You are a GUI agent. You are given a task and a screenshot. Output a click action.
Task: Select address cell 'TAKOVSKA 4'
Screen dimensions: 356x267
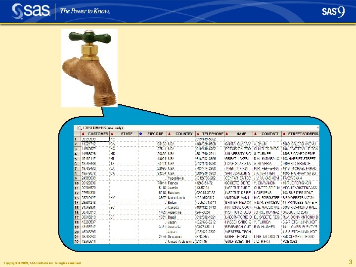coord(300,178)
